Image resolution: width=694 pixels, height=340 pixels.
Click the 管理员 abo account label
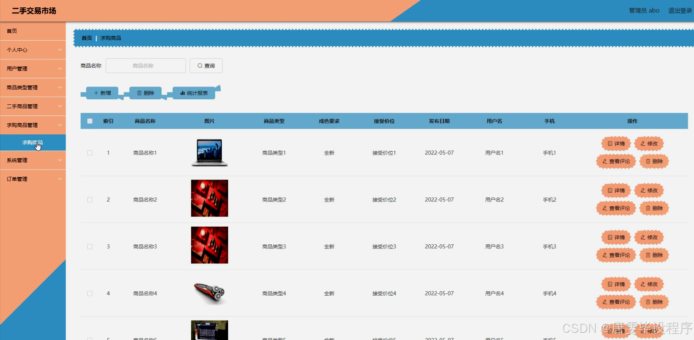click(644, 11)
